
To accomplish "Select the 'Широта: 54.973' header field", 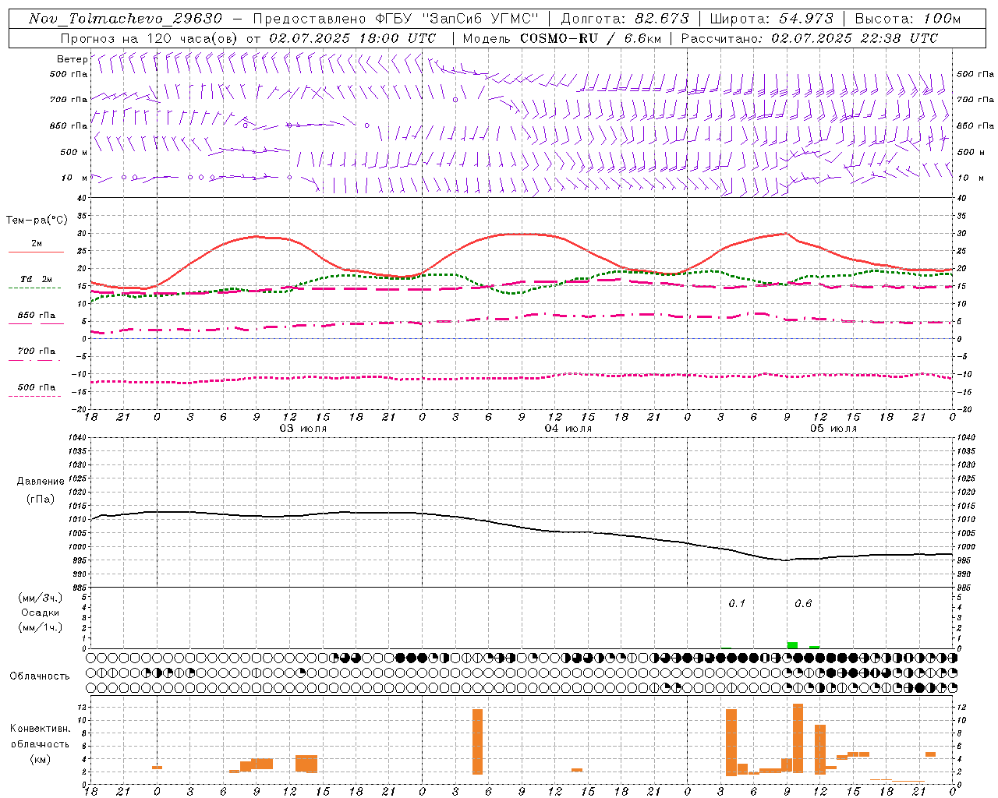I will 772,19.
